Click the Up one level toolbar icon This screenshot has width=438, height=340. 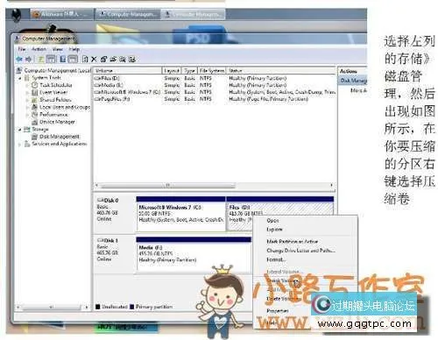coord(40,60)
